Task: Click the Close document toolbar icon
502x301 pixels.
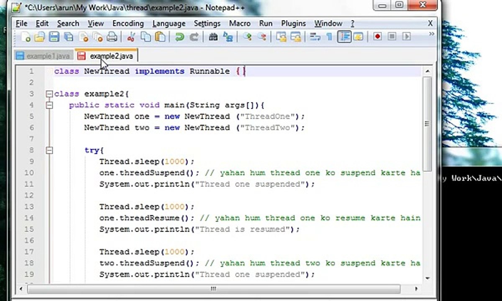Action: 84,37
